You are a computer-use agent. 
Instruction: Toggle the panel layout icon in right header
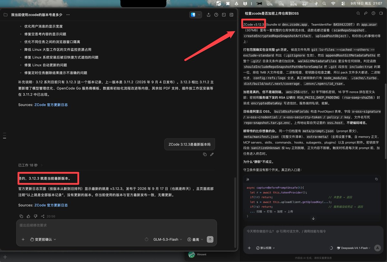pos(381,14)
